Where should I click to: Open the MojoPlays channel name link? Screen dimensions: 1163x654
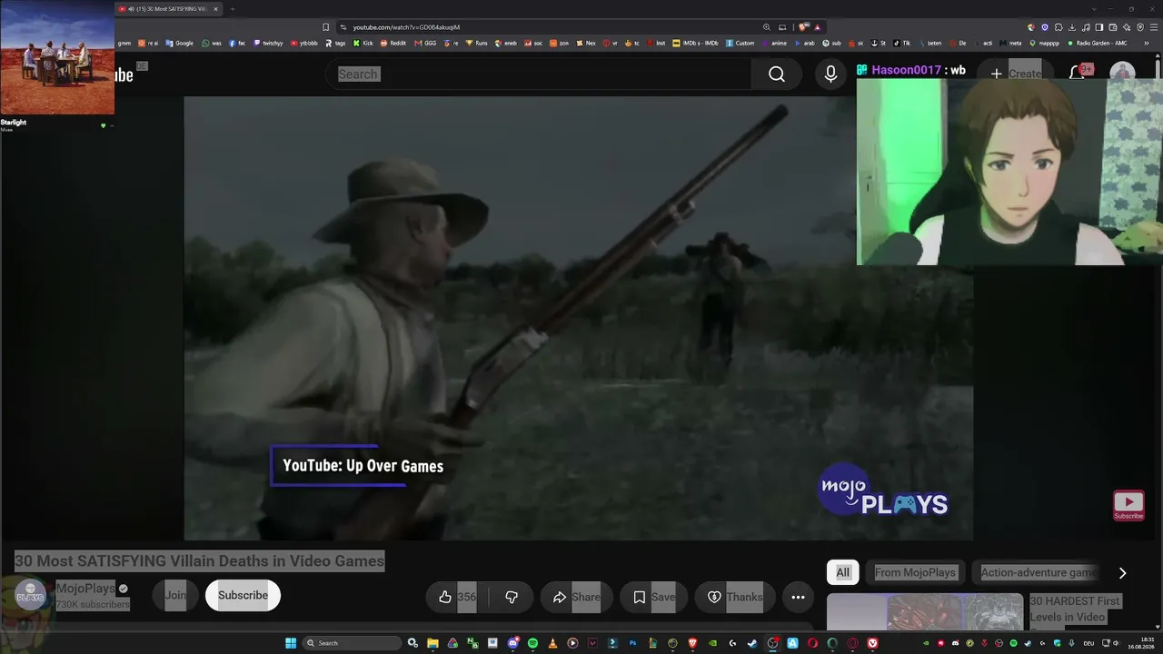point(85,589)
